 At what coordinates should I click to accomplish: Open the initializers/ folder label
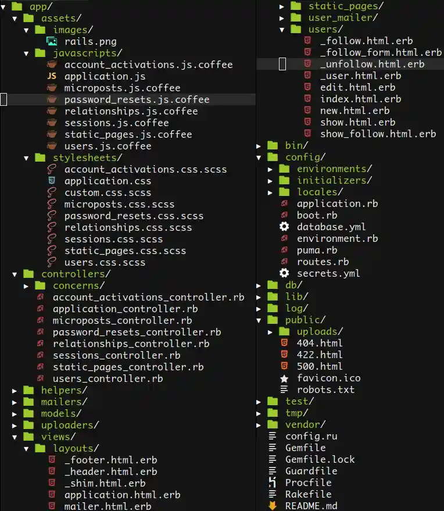(334, 180)
